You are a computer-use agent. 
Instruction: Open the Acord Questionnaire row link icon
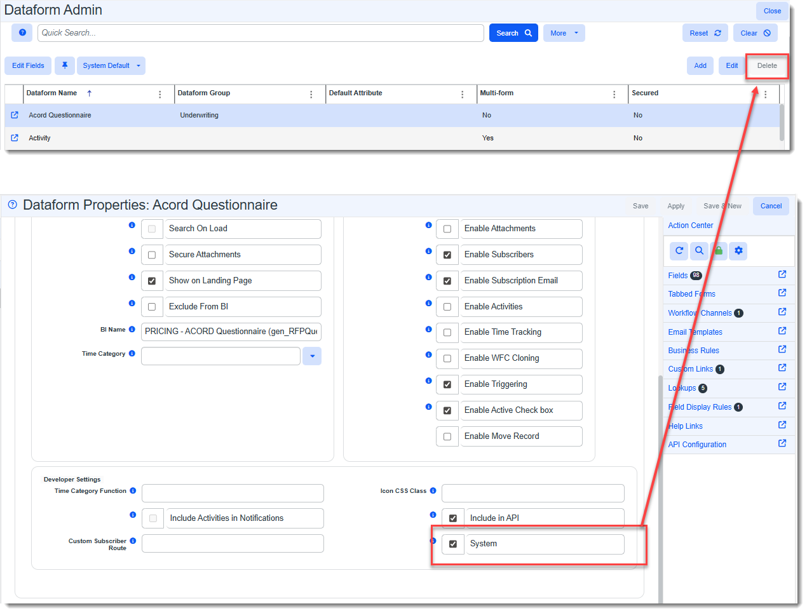15,115
